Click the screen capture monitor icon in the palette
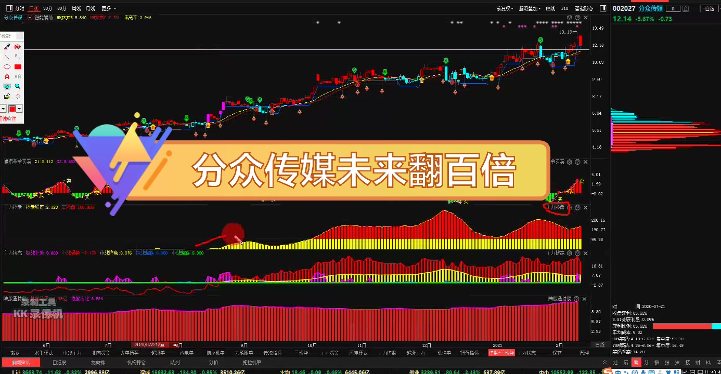This screenshot has width=721, height=374. (7, 86)
